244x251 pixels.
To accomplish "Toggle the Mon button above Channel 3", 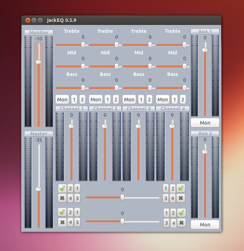I will pyautogui.click(x=129, y=100).
